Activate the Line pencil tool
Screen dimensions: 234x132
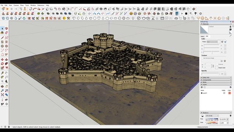(2, 38)
